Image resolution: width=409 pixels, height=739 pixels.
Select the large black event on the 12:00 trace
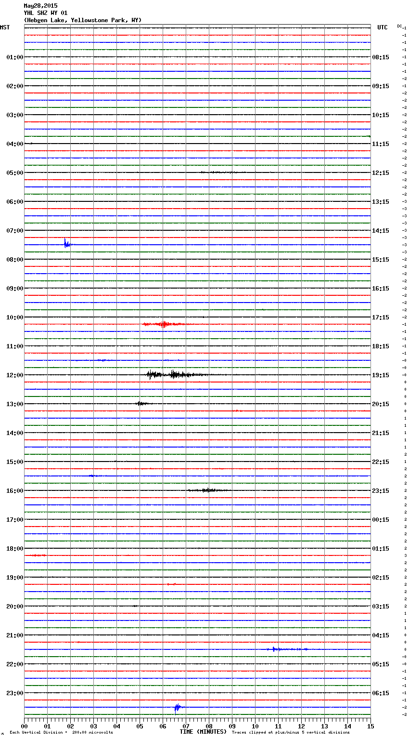click(x=173, y=374)
